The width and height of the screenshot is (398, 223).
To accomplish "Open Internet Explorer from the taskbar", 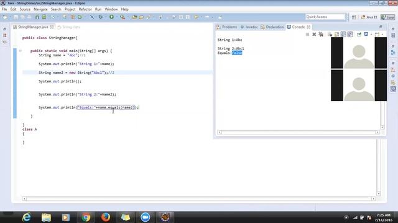I will 27,217.
